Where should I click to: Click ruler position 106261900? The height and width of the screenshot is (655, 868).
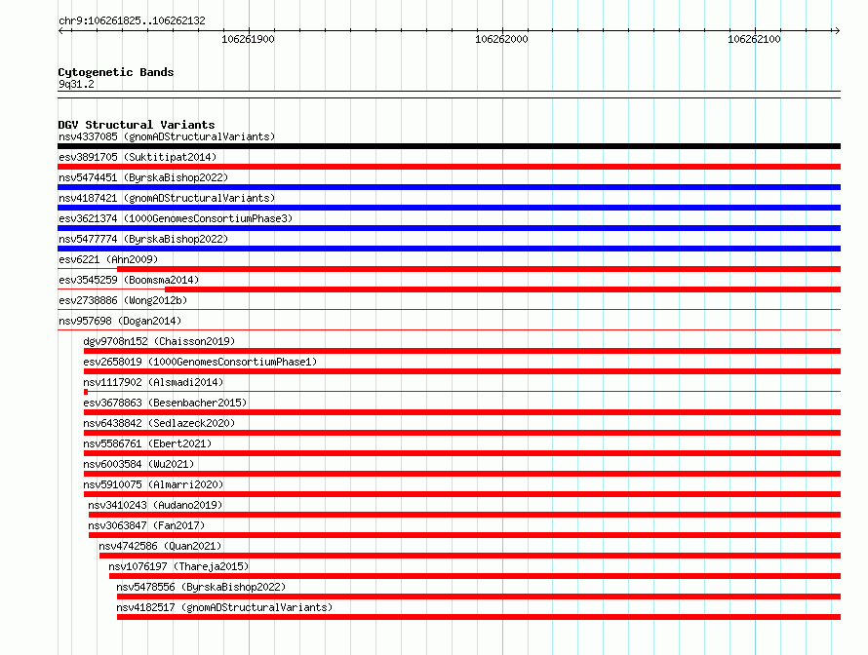pos(248,39)
